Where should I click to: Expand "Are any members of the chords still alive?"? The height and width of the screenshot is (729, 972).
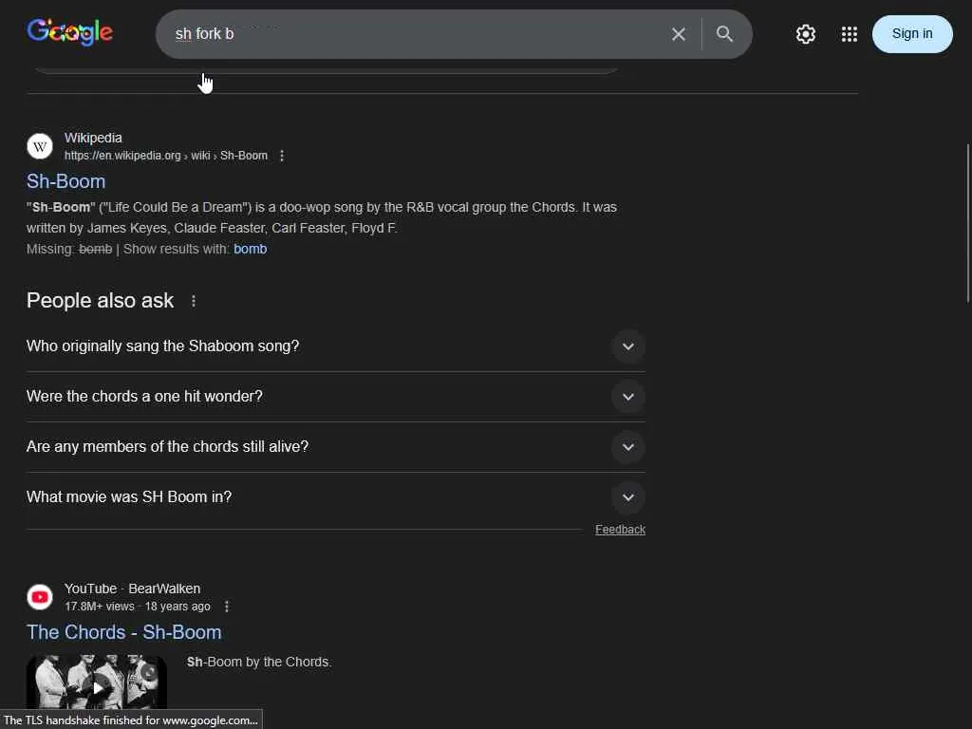coord(627,447)
